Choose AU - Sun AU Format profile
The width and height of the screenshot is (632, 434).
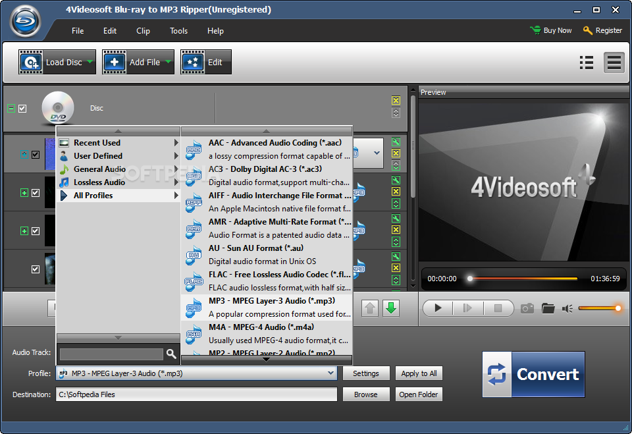[x=267, y=254]
